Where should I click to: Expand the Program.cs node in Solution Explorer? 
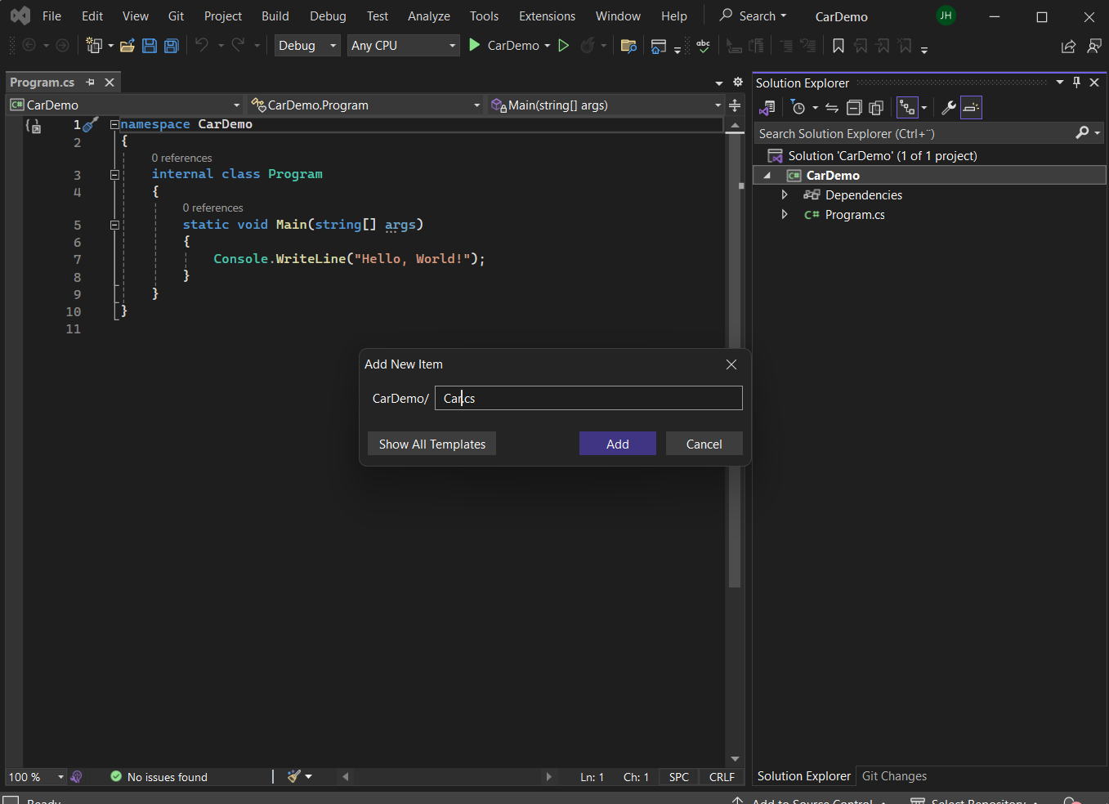[x=785, y=214]
